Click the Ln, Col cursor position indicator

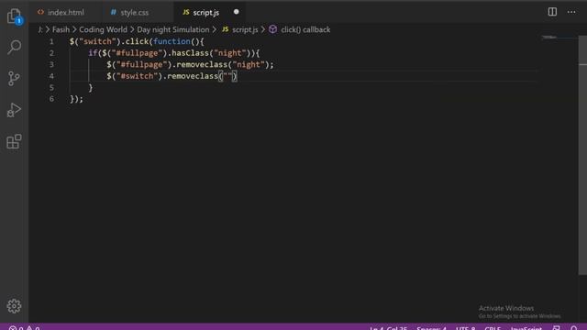pyautogui.click(x=388, y=328)
